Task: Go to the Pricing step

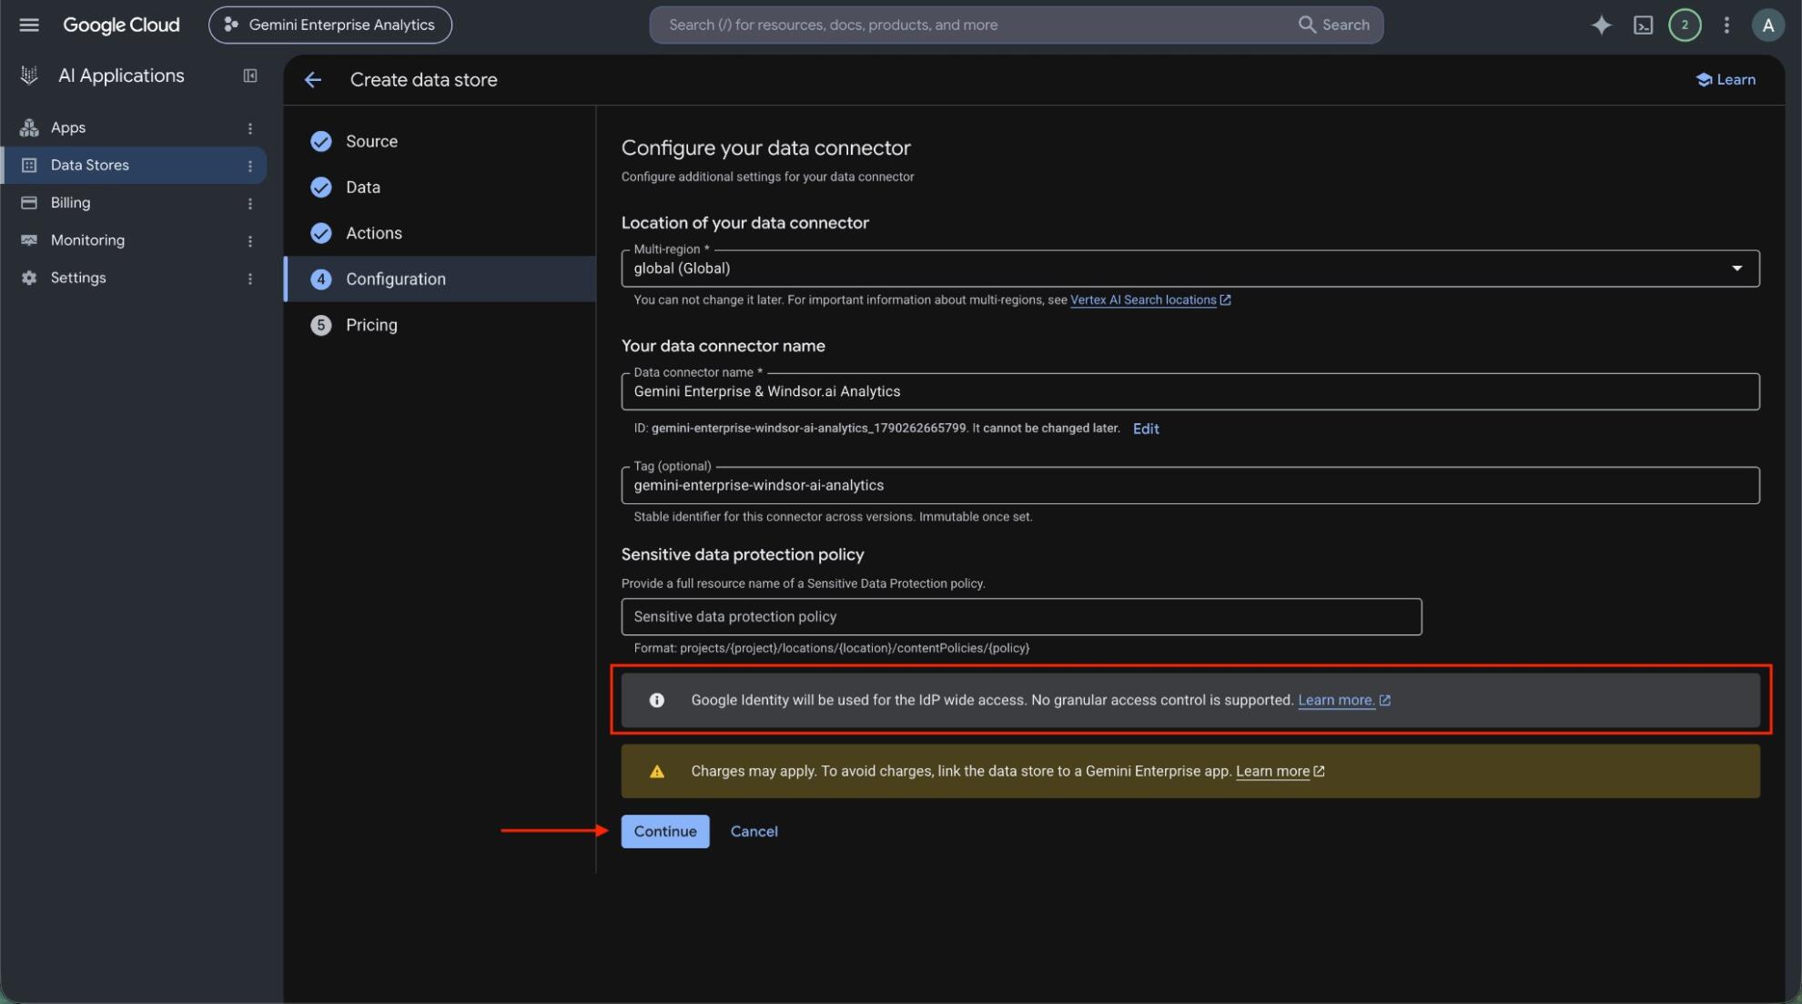Action: click(x=371, y=325)
